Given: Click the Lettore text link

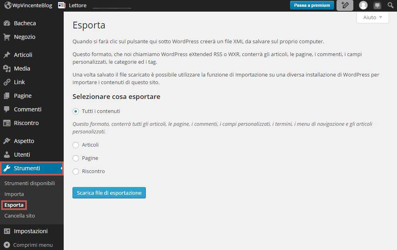Looking at the screenshot, I should click(x=77, y=5).
